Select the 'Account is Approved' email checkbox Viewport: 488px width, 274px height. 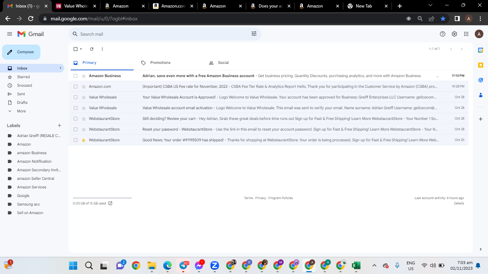[x=75, y=97]
